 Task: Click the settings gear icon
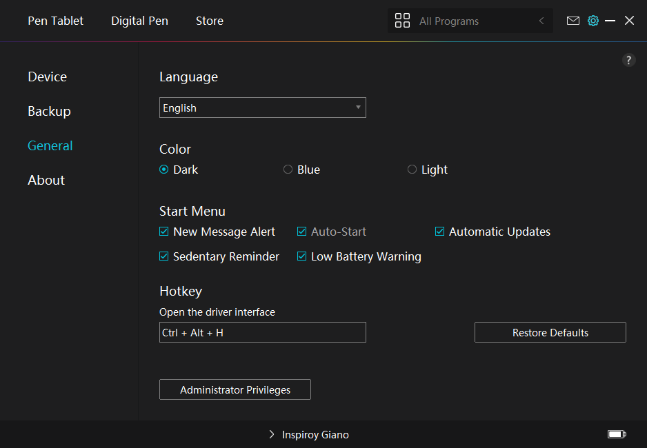coord(593,21)
